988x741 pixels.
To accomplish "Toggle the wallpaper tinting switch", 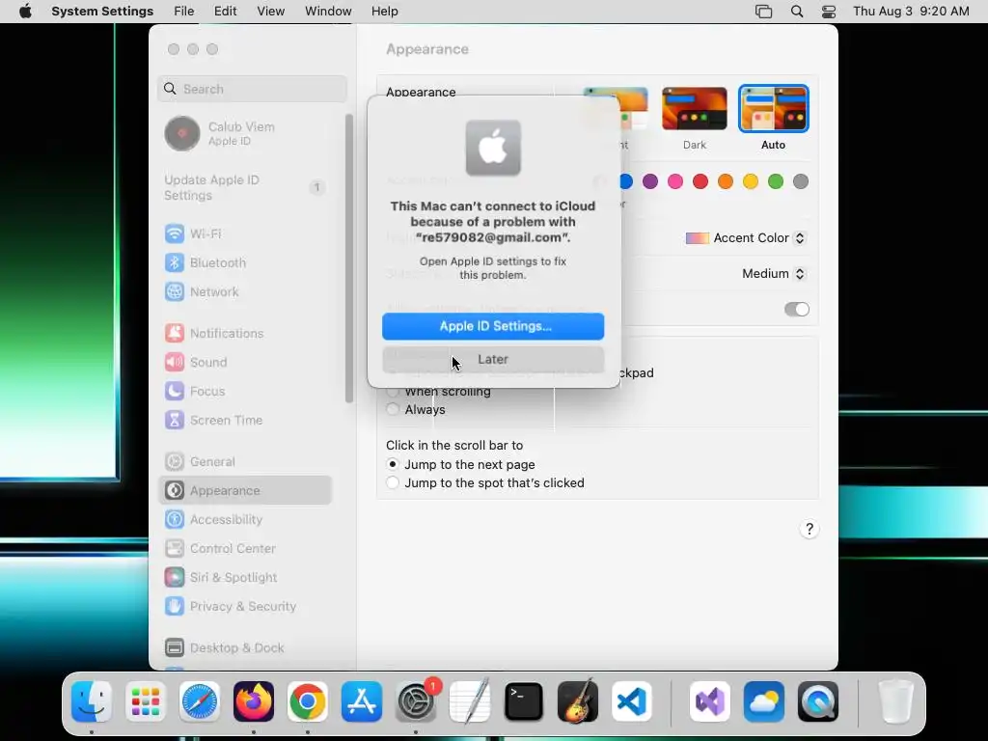I will (x=796, y=310).
